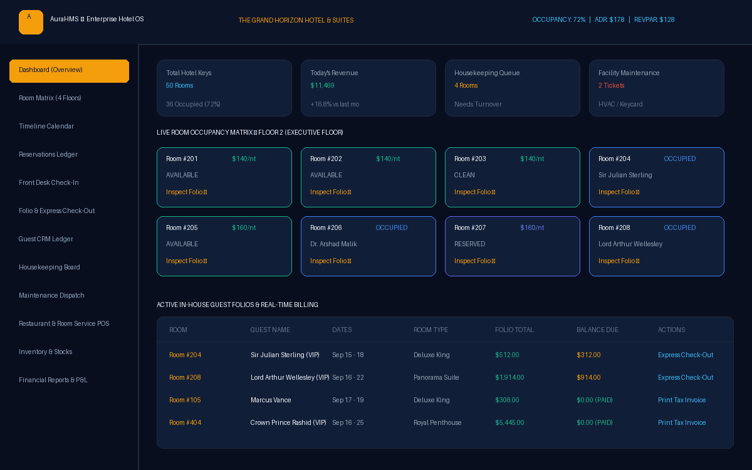Inspect Folio for Room #207
The width and height of the screenshot is (752, 470).
pyautogui.click(x=475, y=261)
